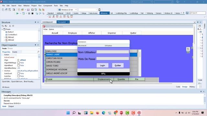
Task: Switch to the Code view tab
Action: coord(178,87)
